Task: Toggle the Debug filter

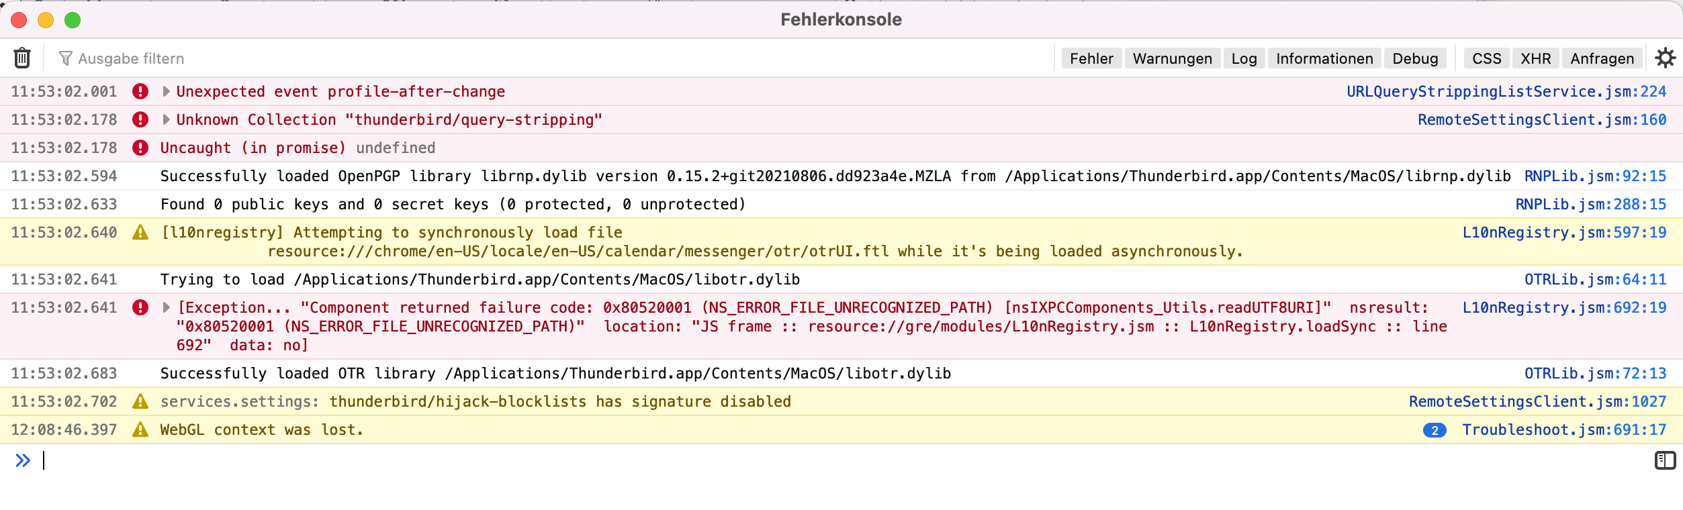Action: (x=1415, y=58)
